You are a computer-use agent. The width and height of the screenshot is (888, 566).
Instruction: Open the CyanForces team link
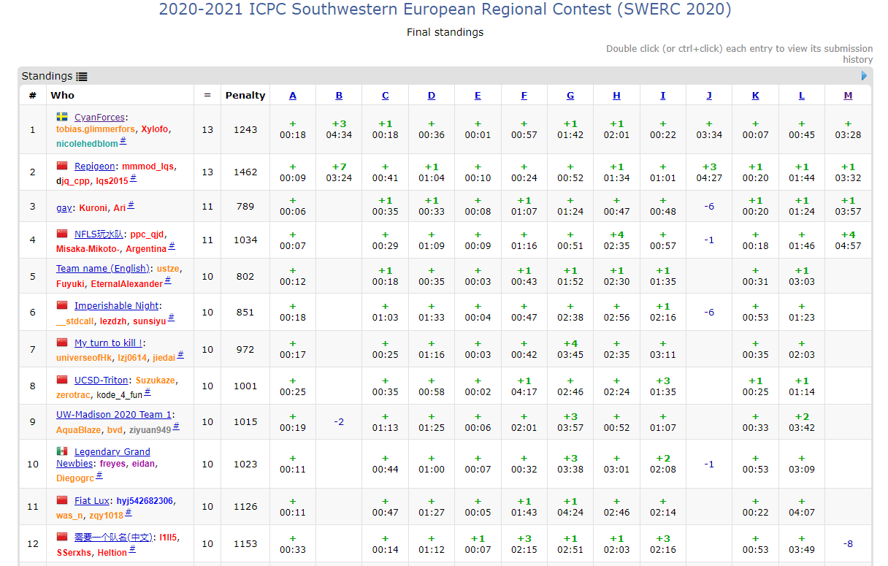point(99,117)
